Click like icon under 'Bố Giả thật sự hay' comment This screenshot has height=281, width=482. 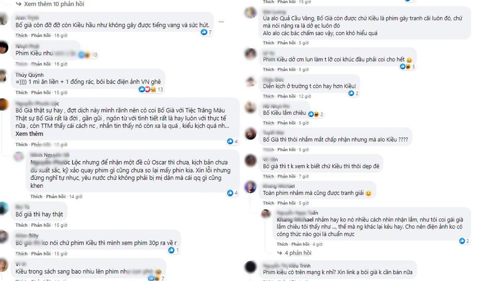coord(230,141)
